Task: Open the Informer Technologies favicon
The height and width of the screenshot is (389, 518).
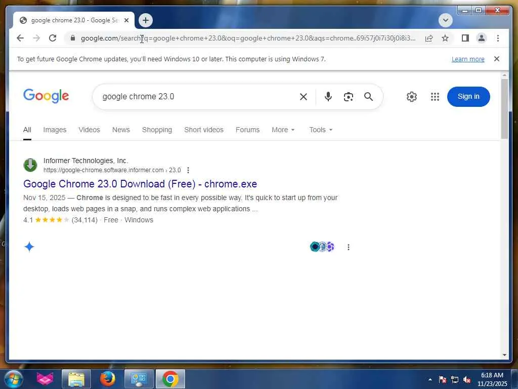Action: 30,165
